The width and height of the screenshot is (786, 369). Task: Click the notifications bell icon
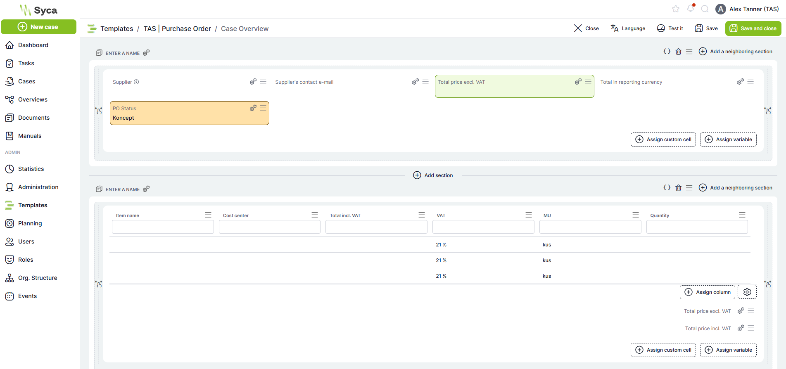(691, 9)
